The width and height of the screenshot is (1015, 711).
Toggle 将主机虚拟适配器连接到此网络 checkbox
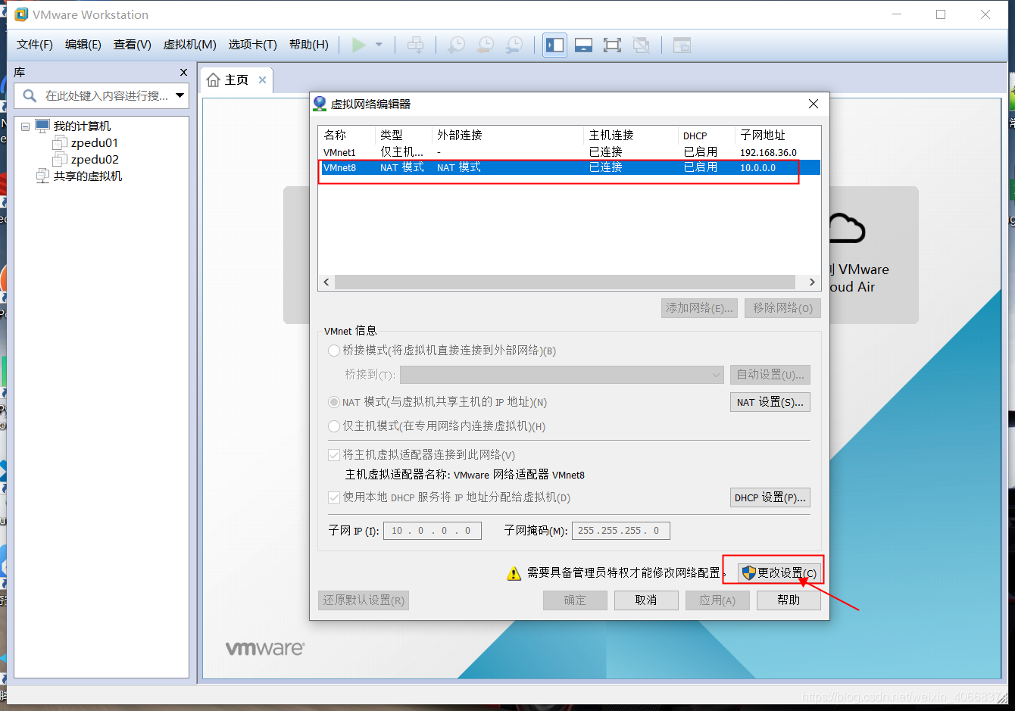334,455
